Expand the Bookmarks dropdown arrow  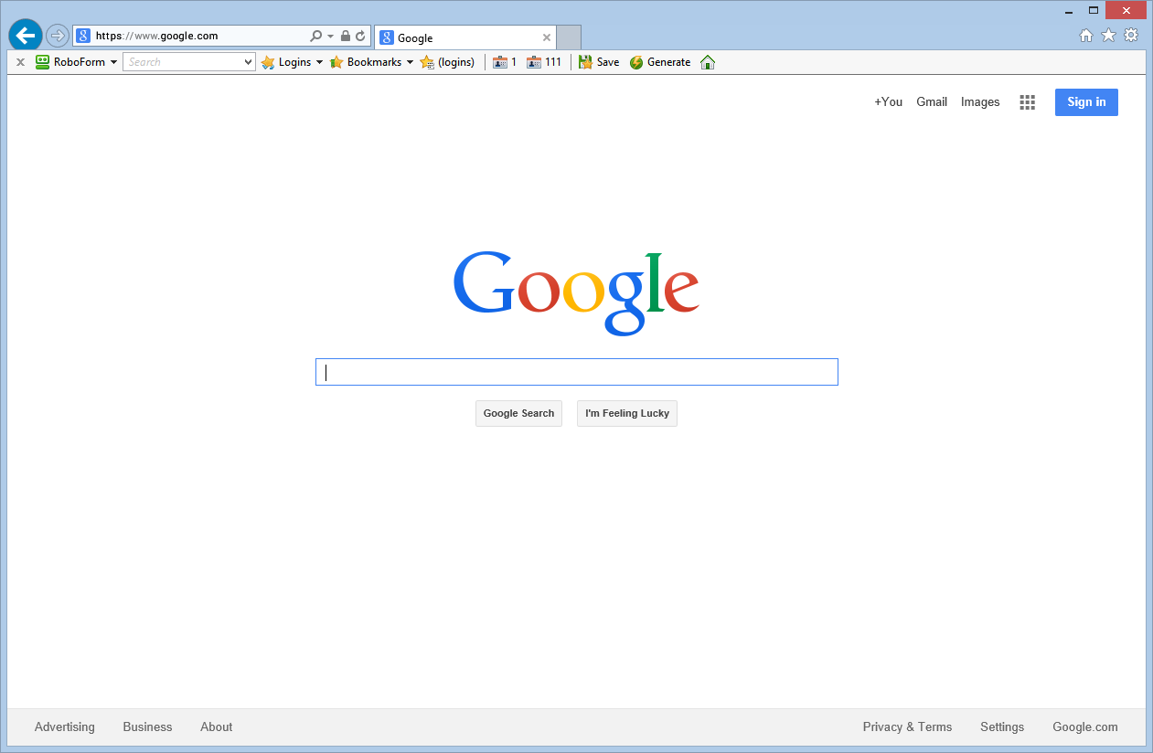click(410, 62)
